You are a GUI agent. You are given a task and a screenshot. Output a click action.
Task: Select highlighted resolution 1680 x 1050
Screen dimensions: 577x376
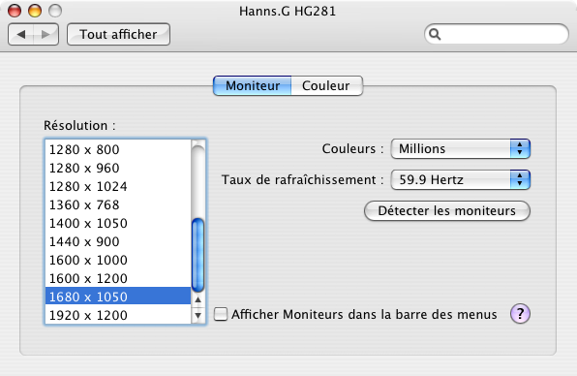[x=118, y=297]
